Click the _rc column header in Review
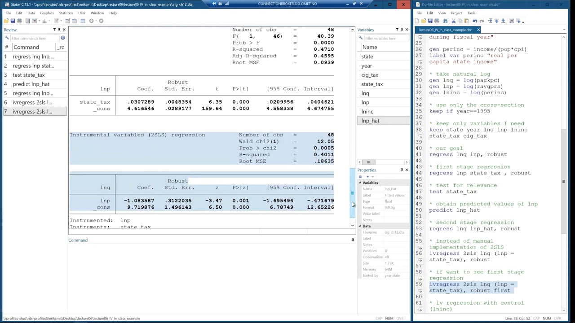575x323 pixels. point(61,47)
